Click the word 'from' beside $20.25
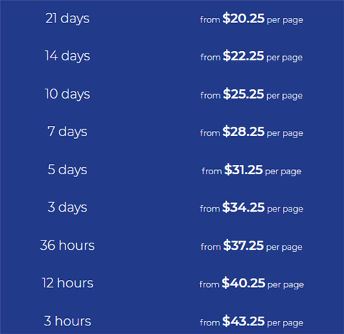This screenshot has height=334, width=344. [210, 19]
